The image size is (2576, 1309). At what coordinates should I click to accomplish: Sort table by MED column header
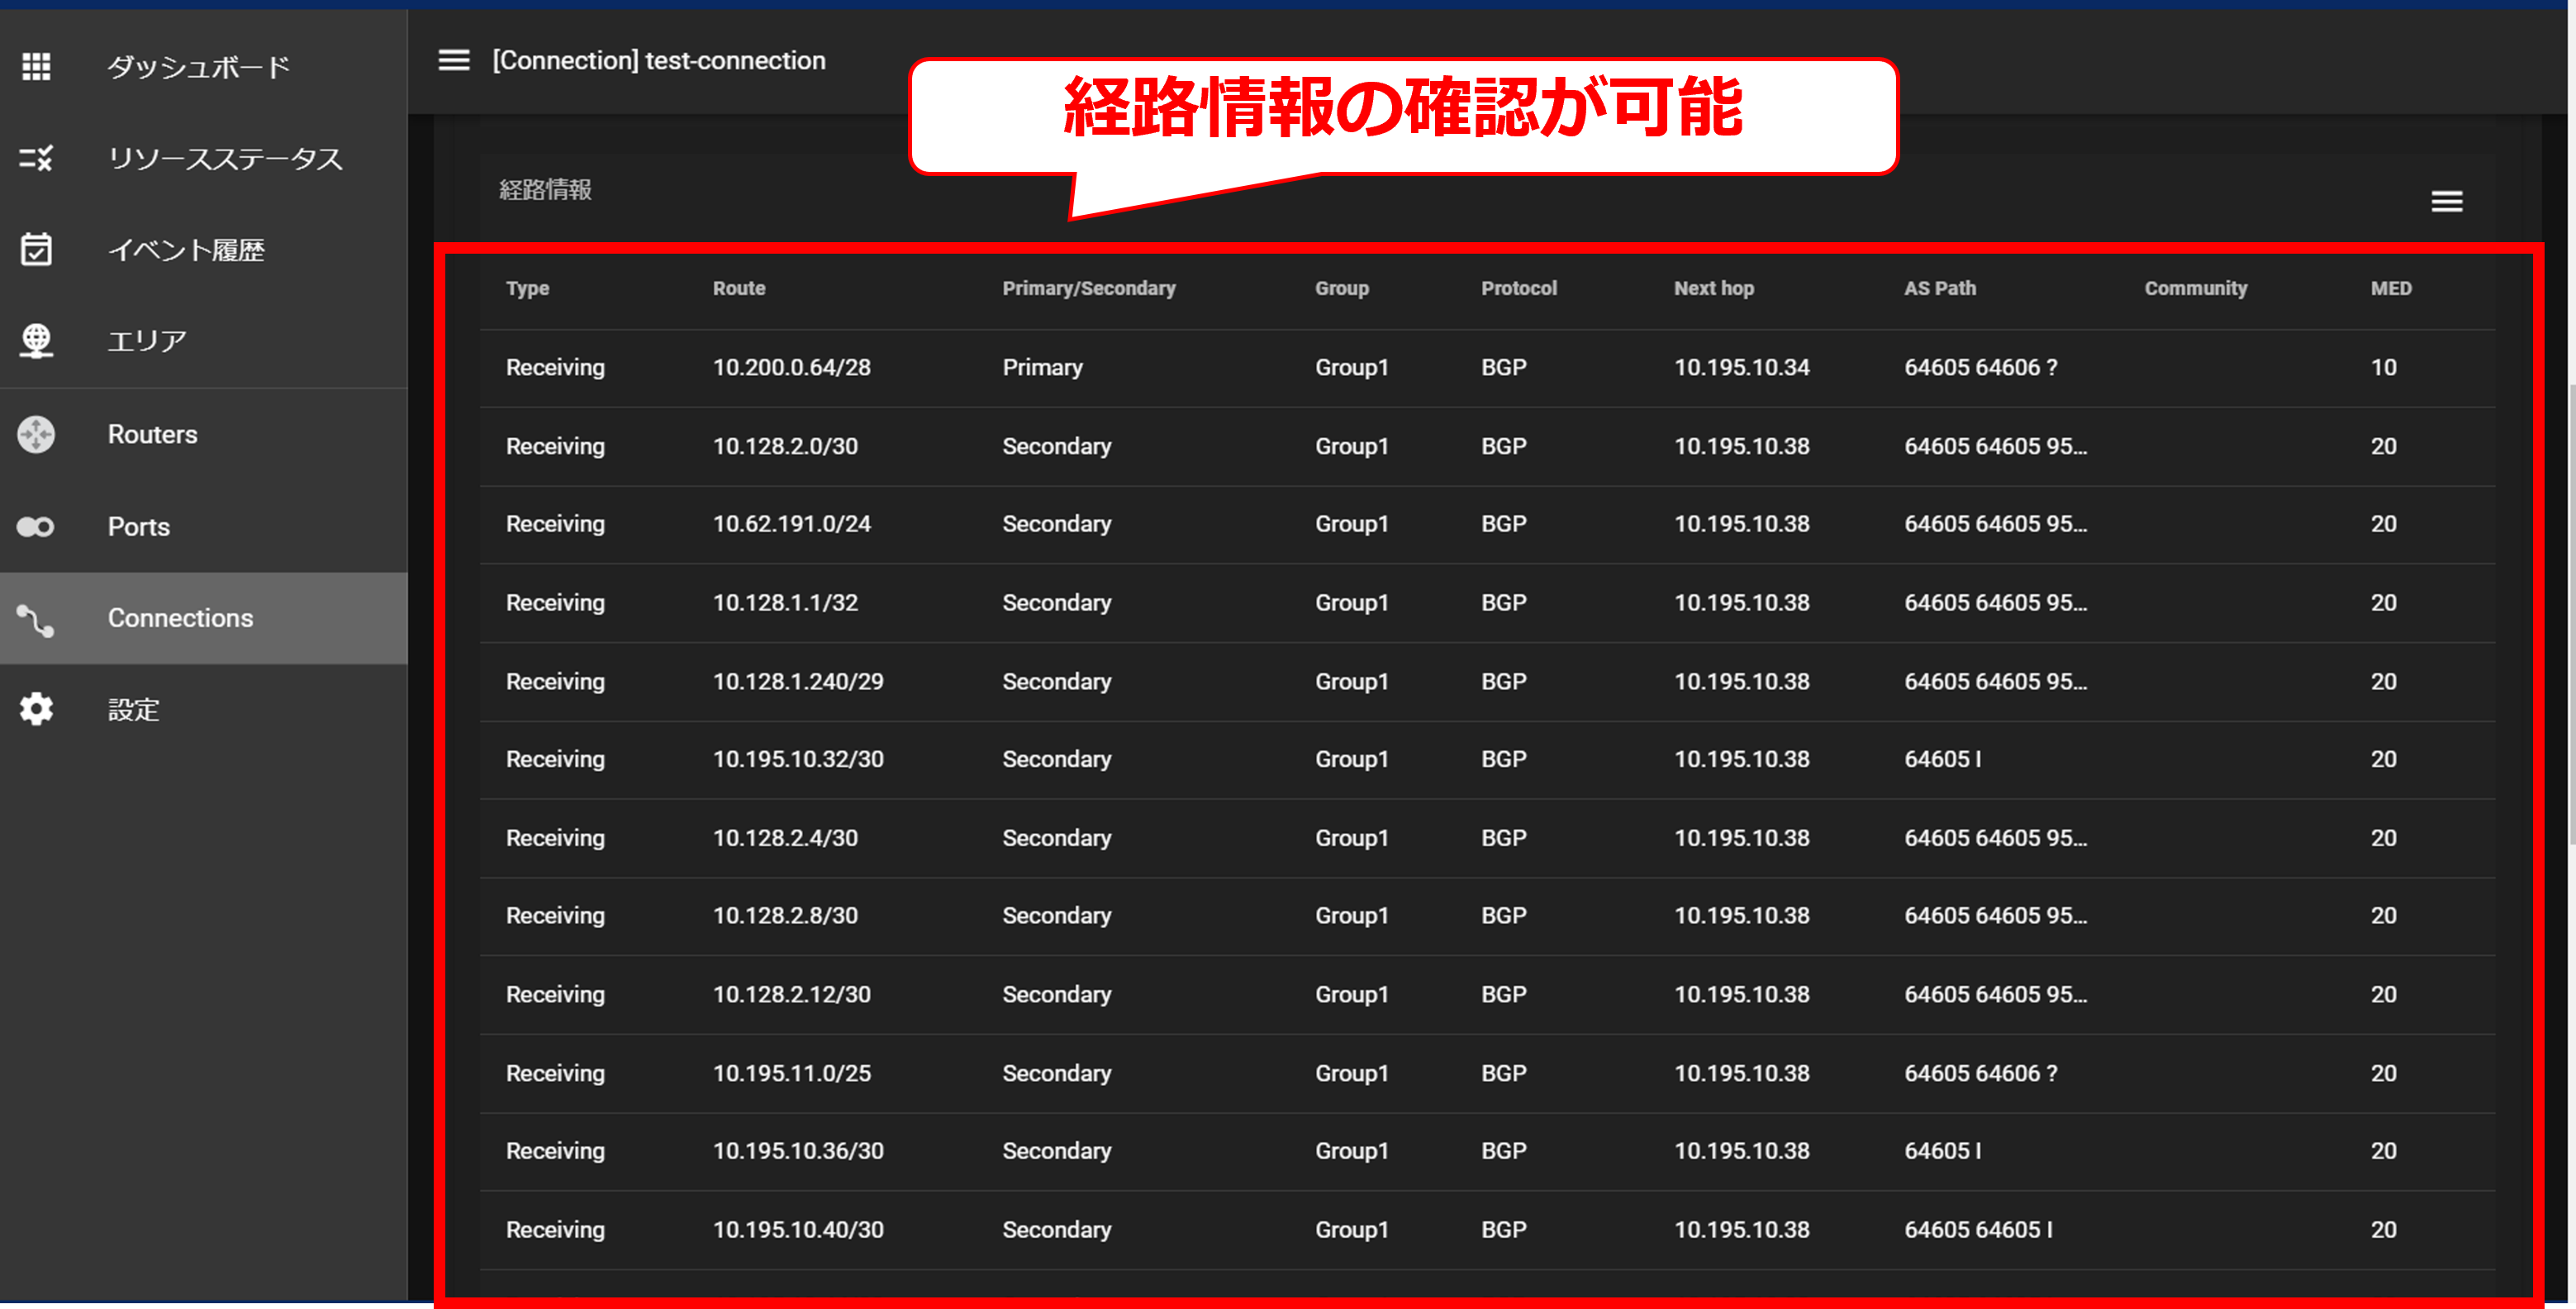(2390, 288)
